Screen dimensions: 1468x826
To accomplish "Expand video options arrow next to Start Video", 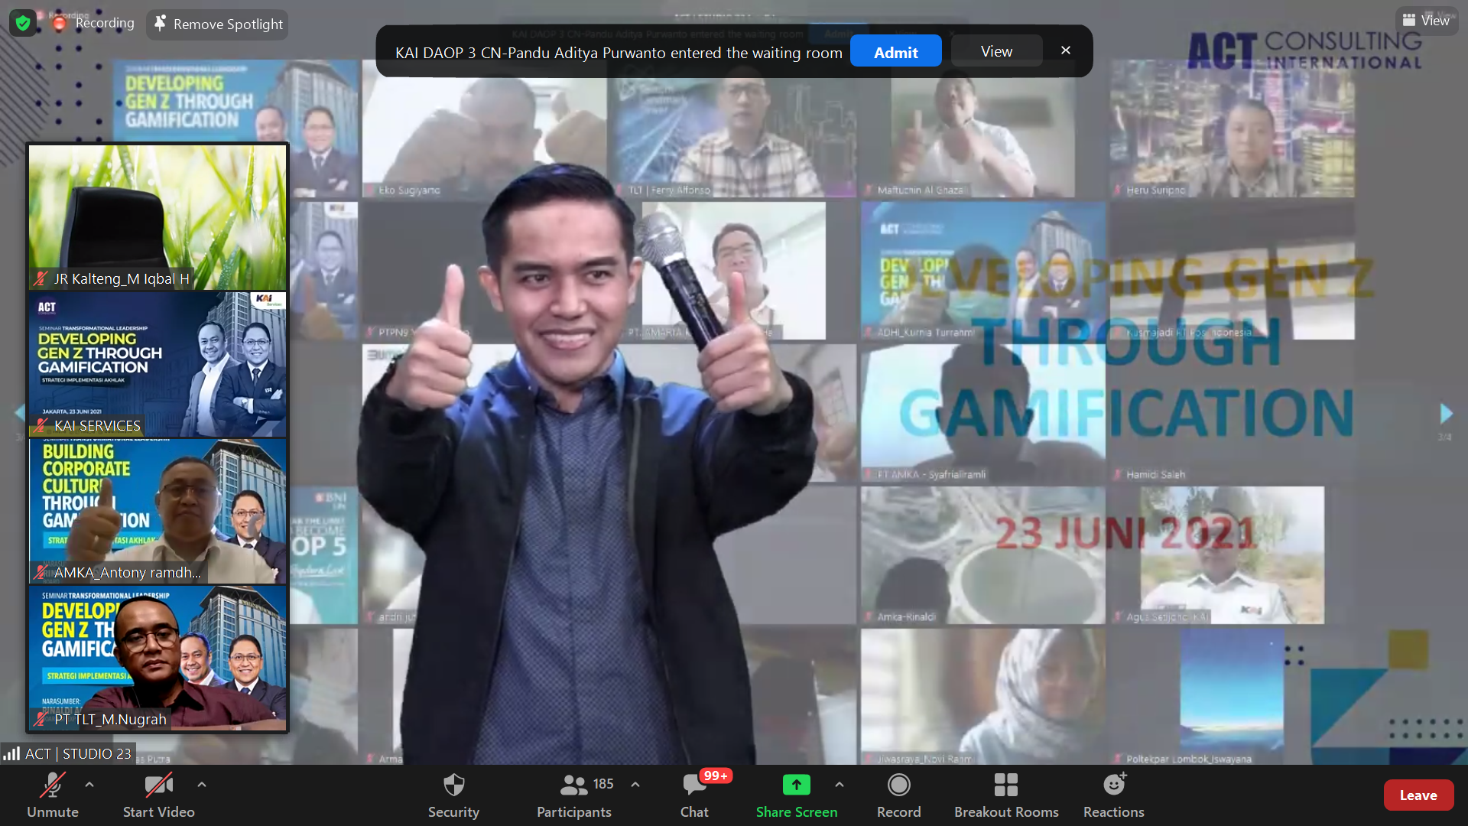I will pos(201,785).
